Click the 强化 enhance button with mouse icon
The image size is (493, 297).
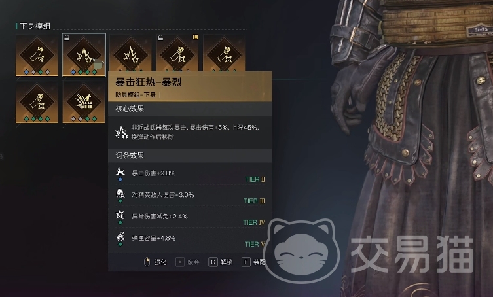[155, 262]
